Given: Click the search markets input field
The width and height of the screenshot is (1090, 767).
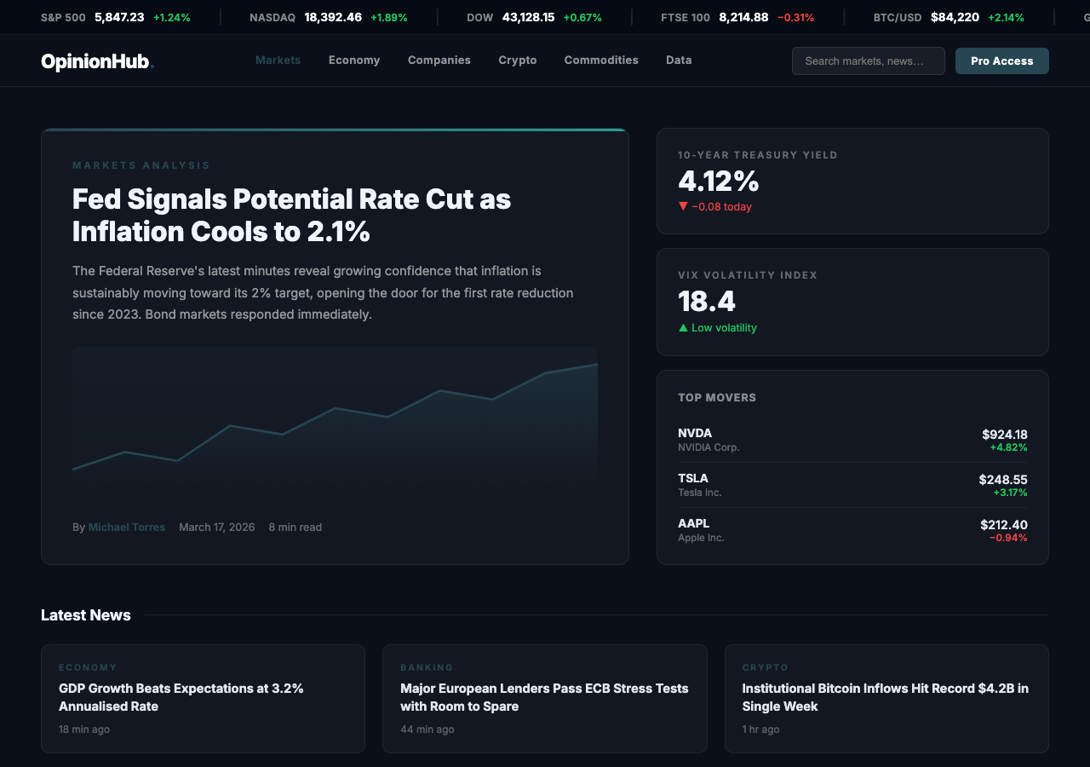Looking at the screenshot, I should (x=868, y=61).
